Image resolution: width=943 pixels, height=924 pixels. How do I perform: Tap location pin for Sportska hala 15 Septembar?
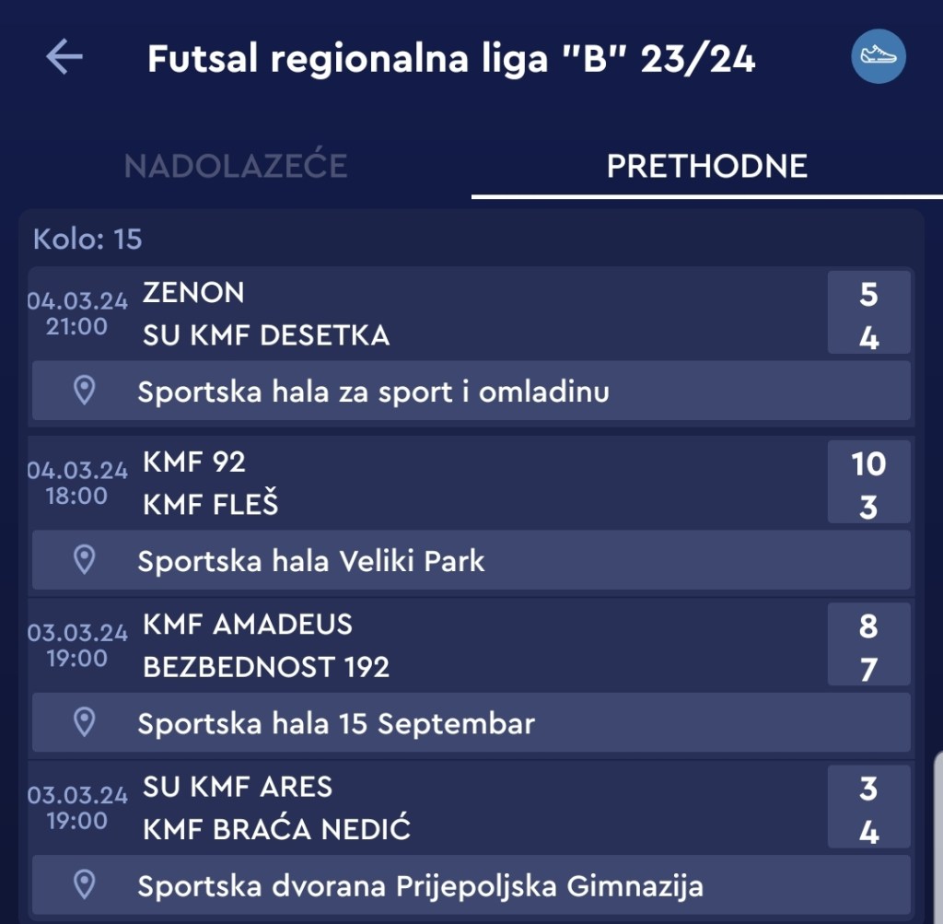(x=85, y=722)
